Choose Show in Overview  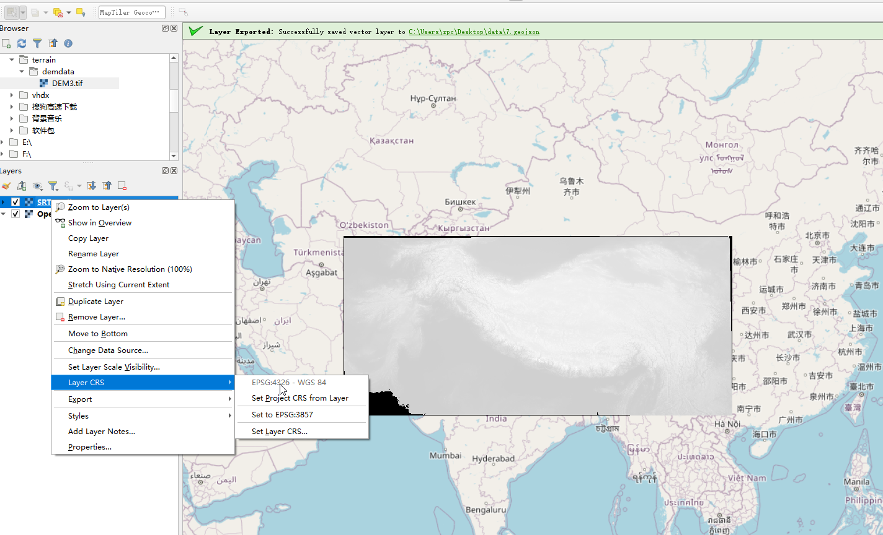pos(143,223)
